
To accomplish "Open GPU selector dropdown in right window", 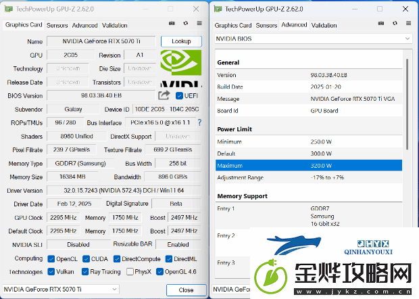I will [x=231, y=290].
